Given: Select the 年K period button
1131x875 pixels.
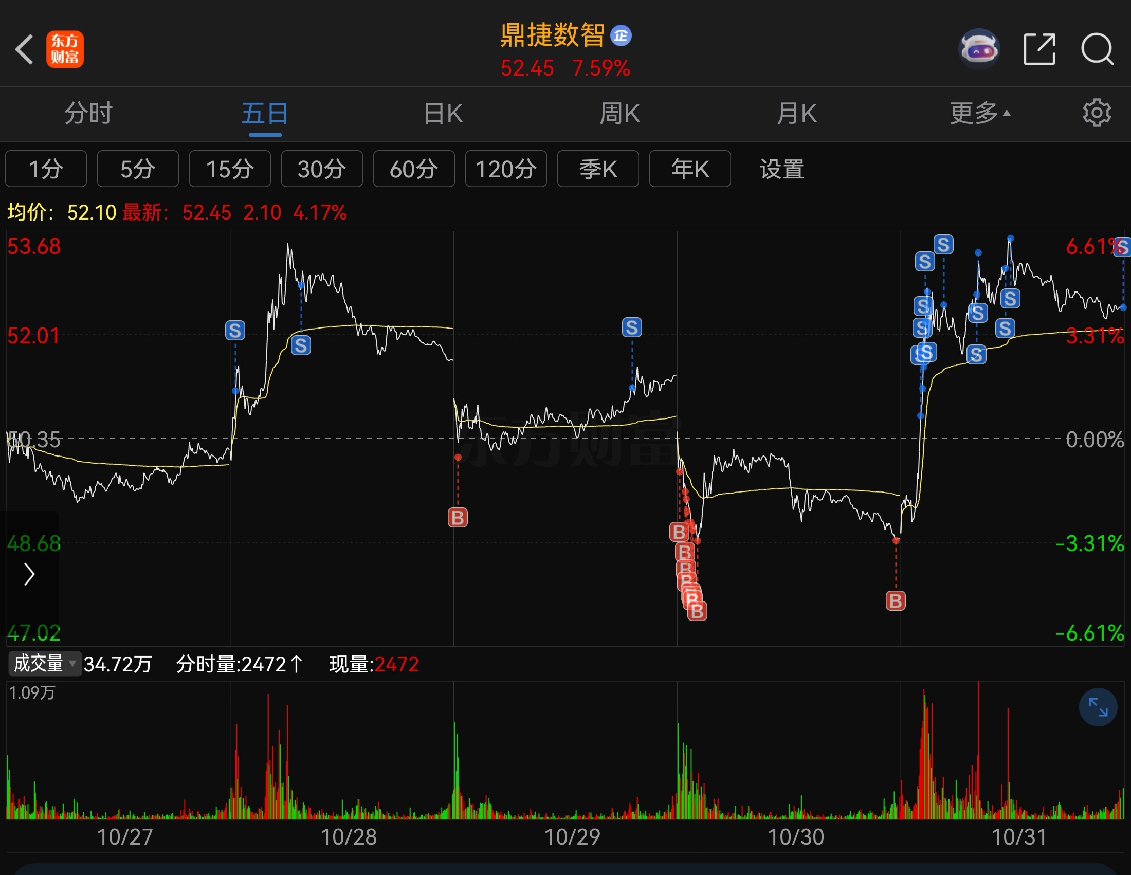Looking at the screenshot, I should click(x=690, y=169).
